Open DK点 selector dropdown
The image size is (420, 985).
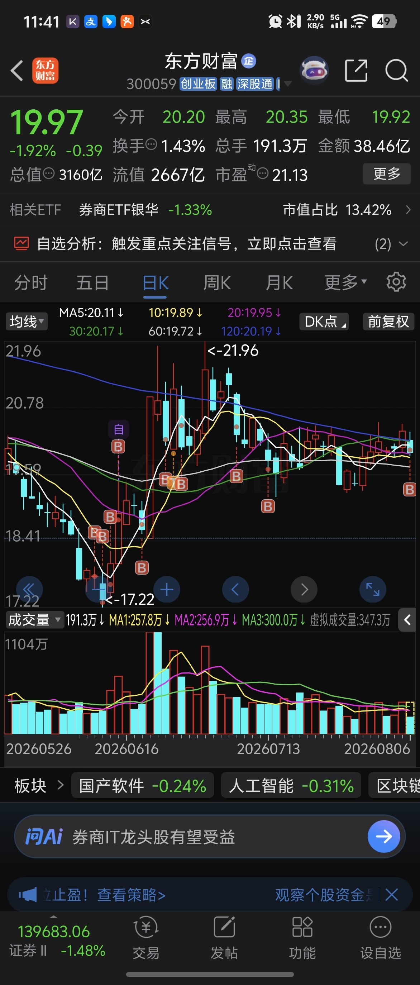click(x=324, y=321)
